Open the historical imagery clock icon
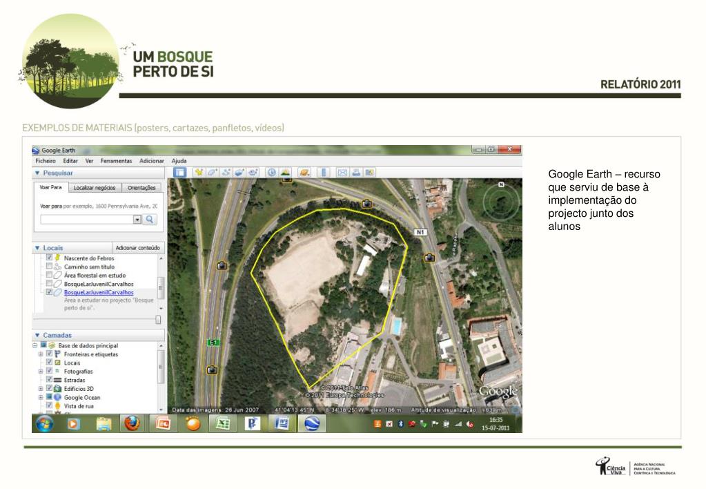 271,173
